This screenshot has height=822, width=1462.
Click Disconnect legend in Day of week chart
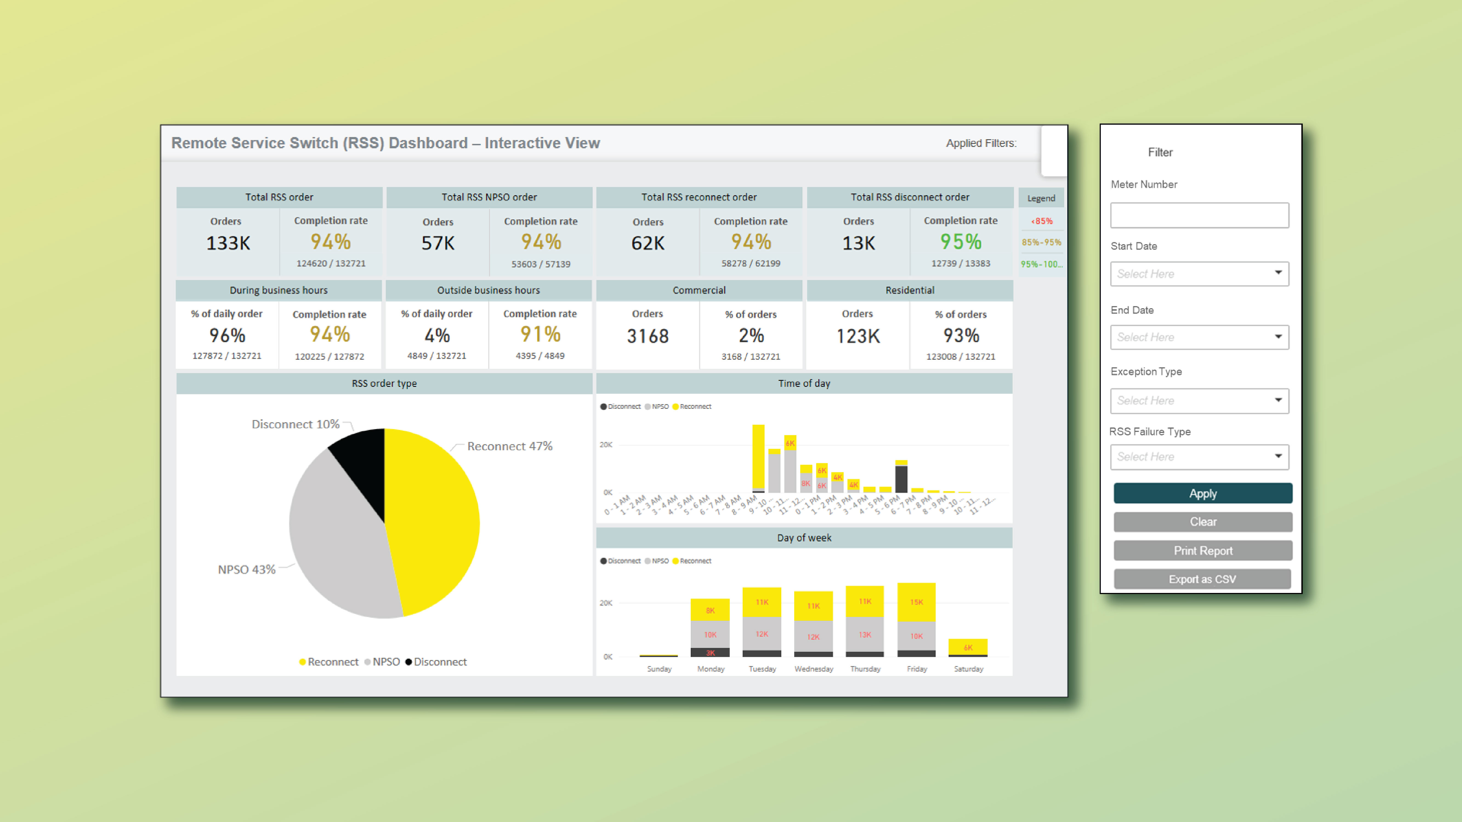(x=620, y=561)
